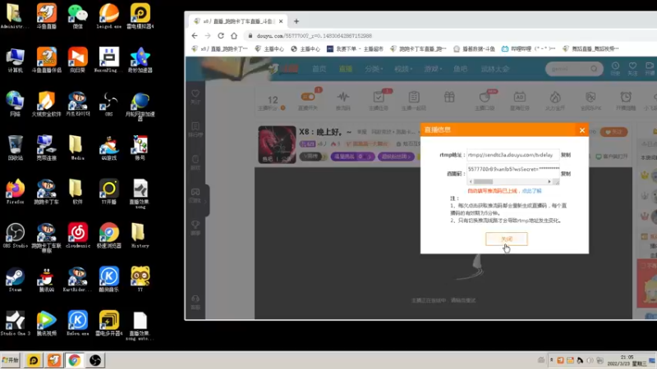Select 直播 in Douyu navigation
This screenshot has width=657, height=369.
click(346, 69)
